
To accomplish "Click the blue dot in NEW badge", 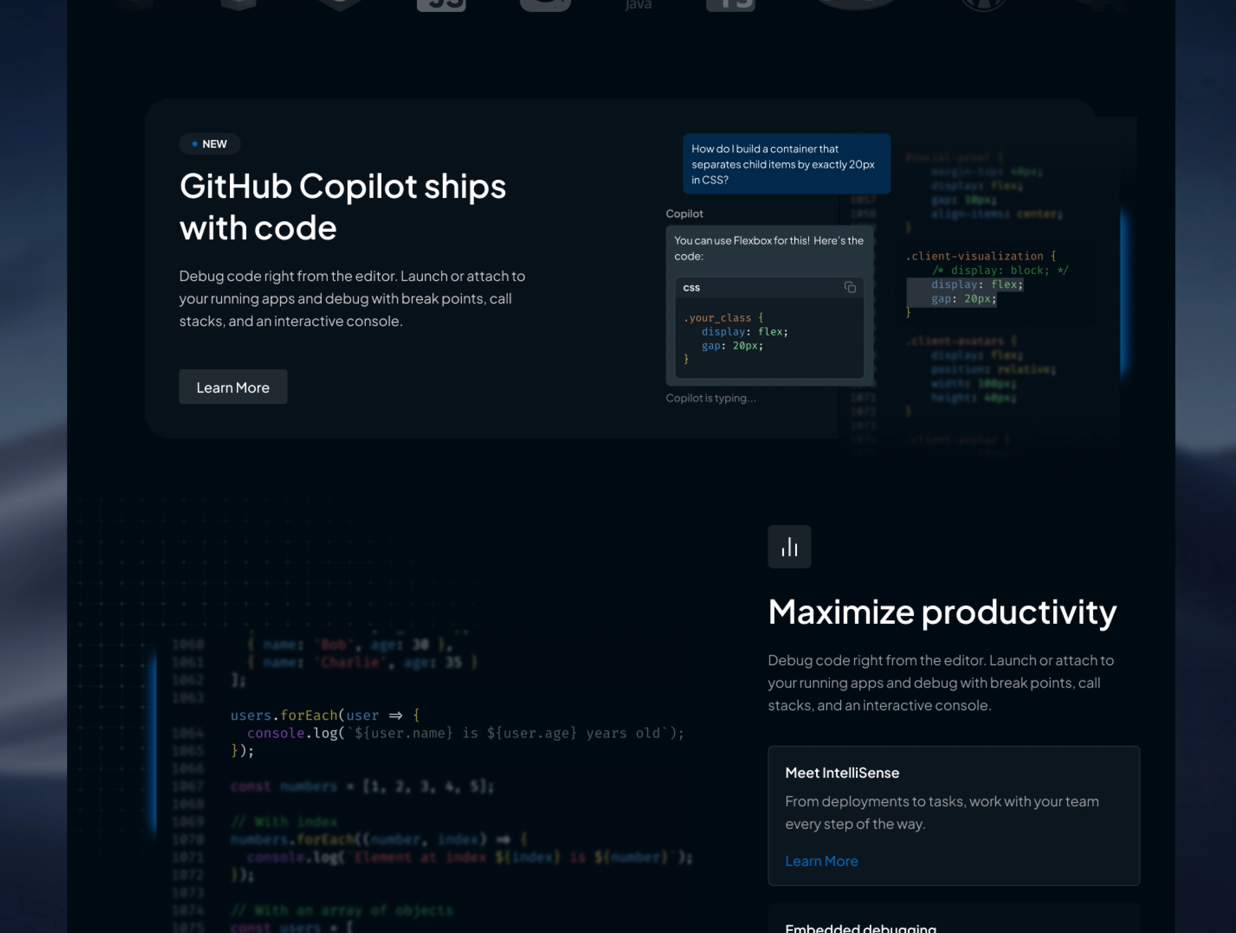I will click(194, 144).
